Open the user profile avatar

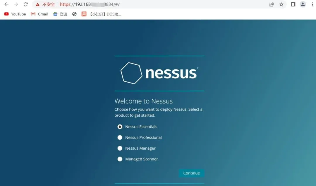point(303,4)
